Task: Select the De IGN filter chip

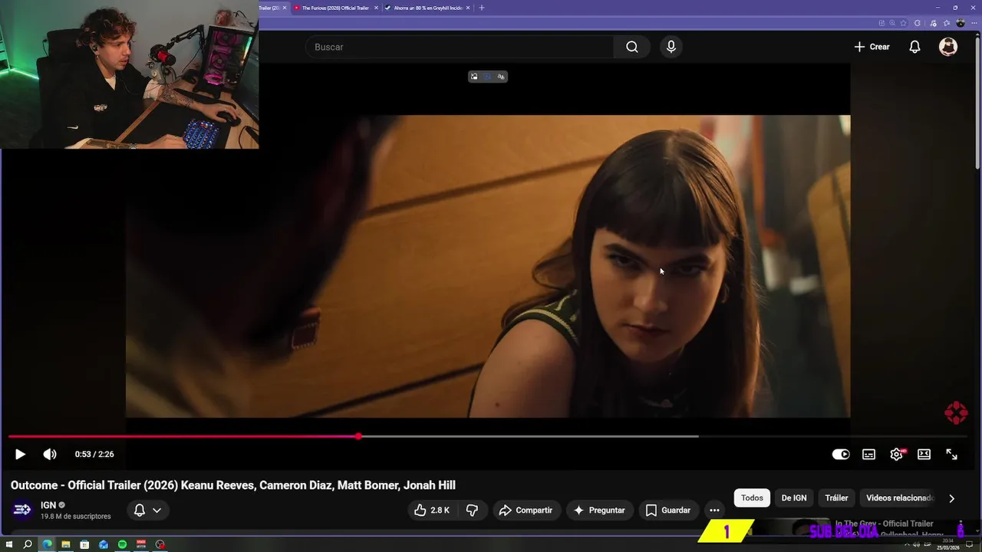Action: (794, 498)
